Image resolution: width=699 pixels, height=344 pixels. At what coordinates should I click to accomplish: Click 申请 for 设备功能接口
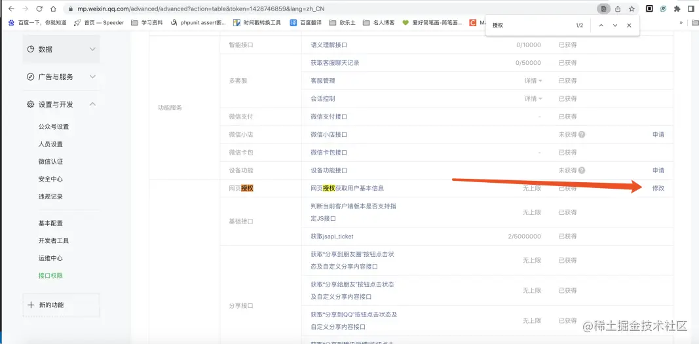[658, 170]
